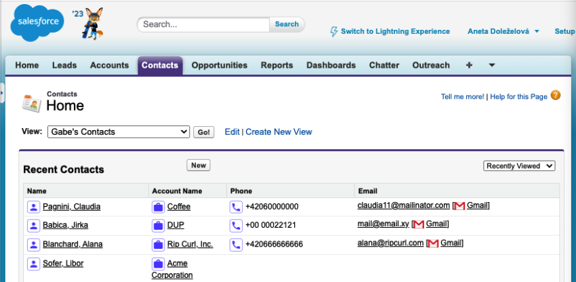Open the View dropdown showing Gabe's Contacts
Image resolution: width=576 pixels, height=282 pixels.
(119, 132)
